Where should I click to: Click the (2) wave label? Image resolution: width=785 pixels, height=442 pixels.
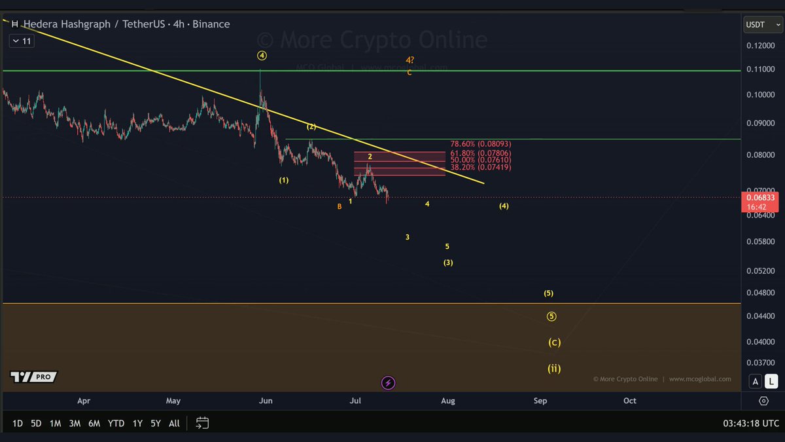click(x=311, y=126)
